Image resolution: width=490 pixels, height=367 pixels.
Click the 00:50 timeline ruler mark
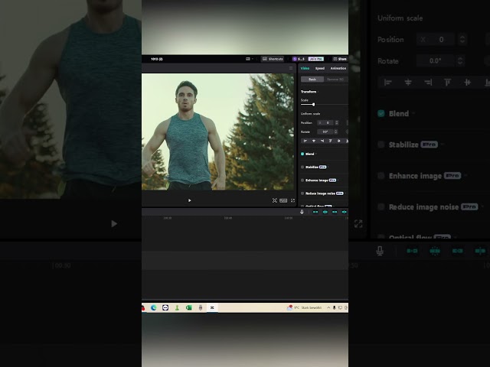[289, 218]
